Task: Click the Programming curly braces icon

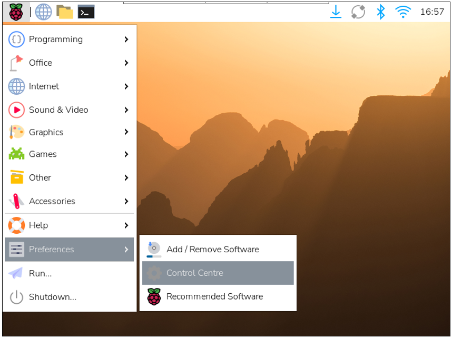Action: tap(16, 39)
